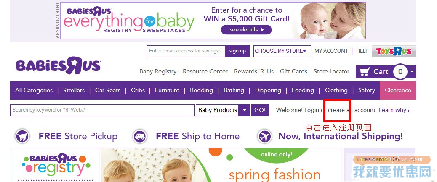Click the GO! search button
Screen dimensions: 437x182
pos(260,110)
